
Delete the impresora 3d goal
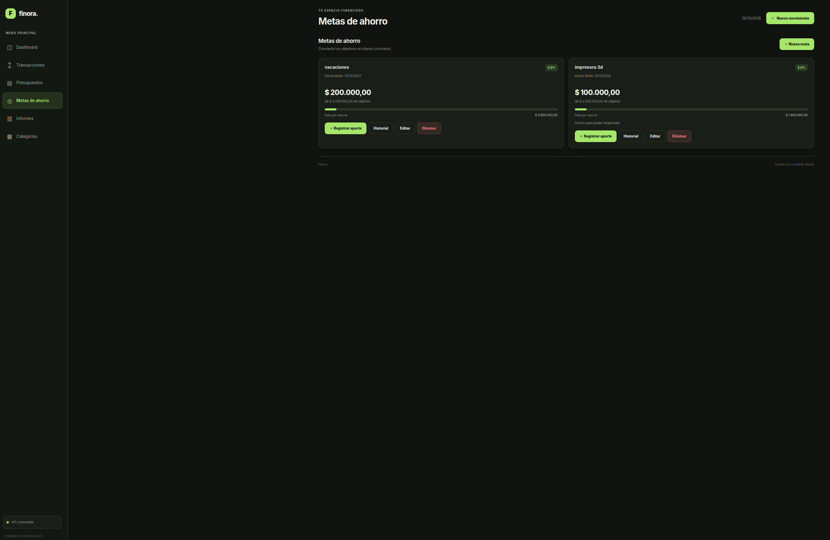point(679,136)
